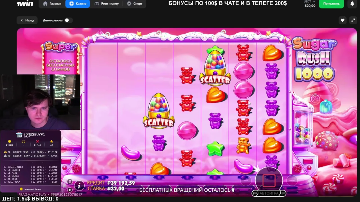The height and width of the screenshot is (202, 360).
Task: Click the coin icon above ₽120K
Action: pyautogui.click(x=10, y=141)
